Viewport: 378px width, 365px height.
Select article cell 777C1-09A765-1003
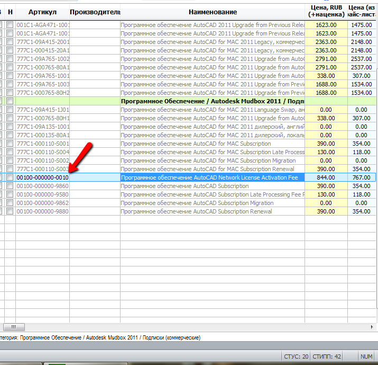tap(43, 84)
